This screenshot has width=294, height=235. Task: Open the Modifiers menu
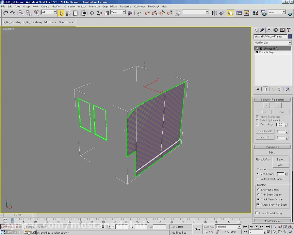click(x=57, y=6)
